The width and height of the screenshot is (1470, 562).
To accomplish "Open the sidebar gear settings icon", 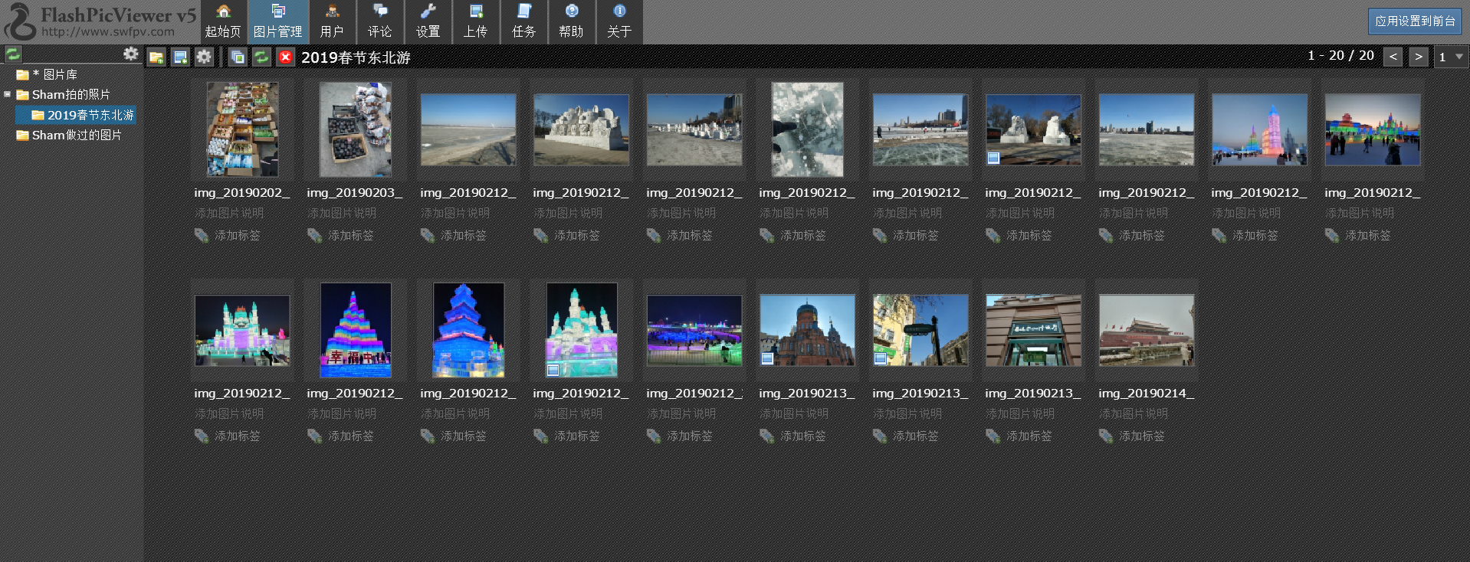I will tap(131, 54).
